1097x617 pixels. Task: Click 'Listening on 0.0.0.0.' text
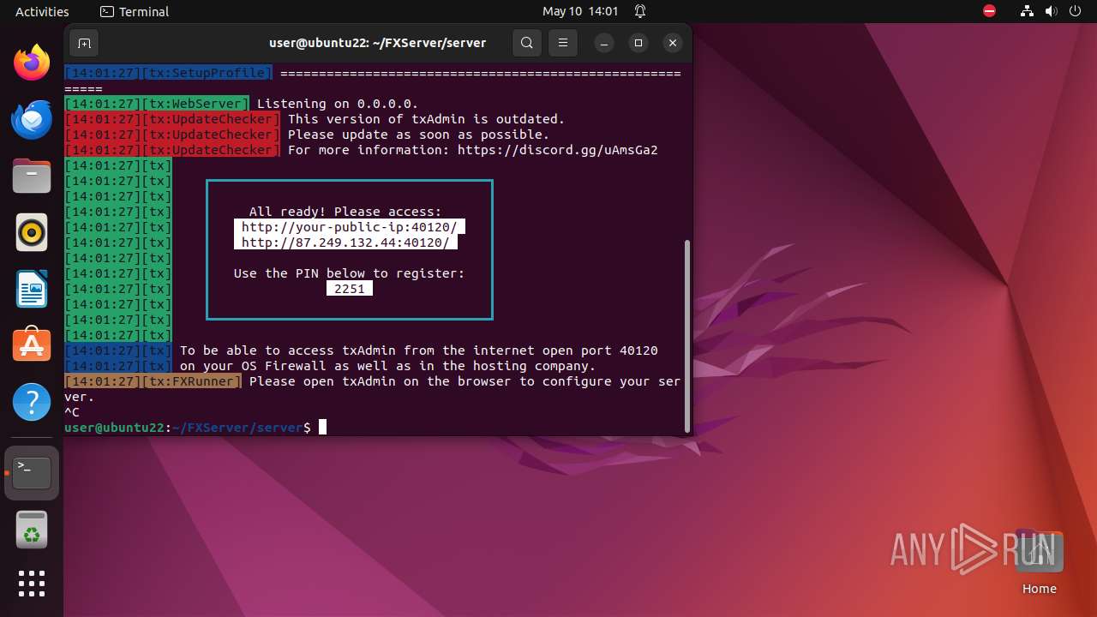(x=338, y=104)
